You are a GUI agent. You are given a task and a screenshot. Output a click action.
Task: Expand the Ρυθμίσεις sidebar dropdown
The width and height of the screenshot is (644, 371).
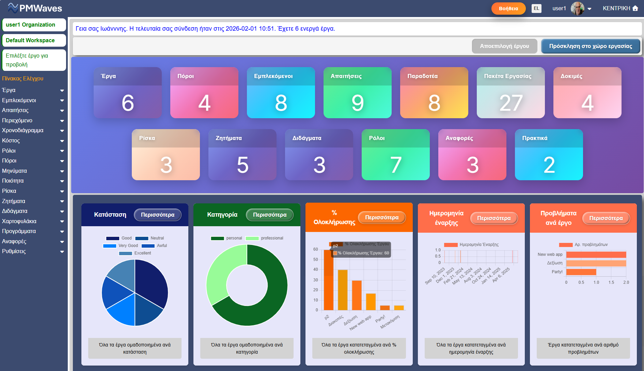(62, 251)
